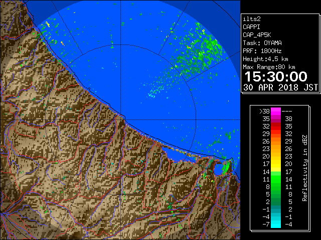
Task: Click the 'Max Range:80 km' text
Action: tap(269, 67)
